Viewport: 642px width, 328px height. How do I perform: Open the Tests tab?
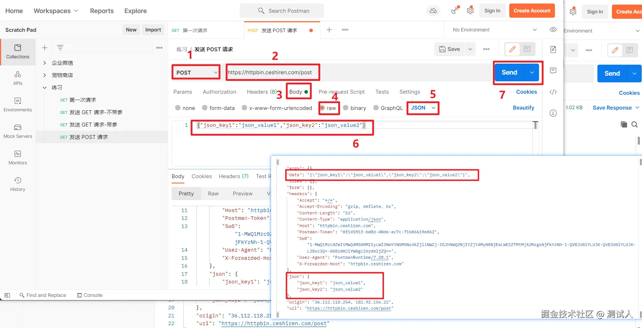point(382,92)
